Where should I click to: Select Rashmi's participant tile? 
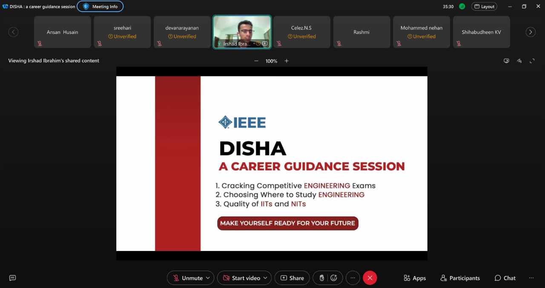pos(361,32)
